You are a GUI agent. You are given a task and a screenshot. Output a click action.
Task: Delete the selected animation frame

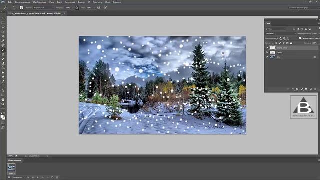pyautogui.click(x=57, y=177)
